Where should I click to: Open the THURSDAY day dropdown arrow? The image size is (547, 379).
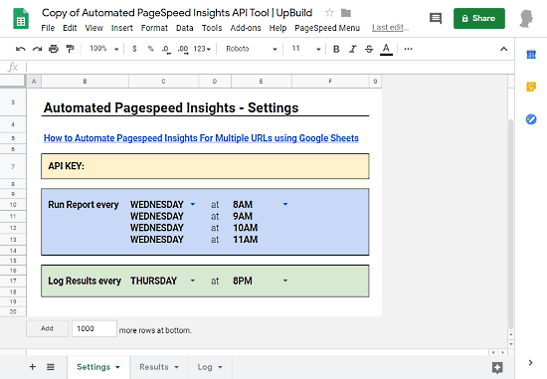193,281
